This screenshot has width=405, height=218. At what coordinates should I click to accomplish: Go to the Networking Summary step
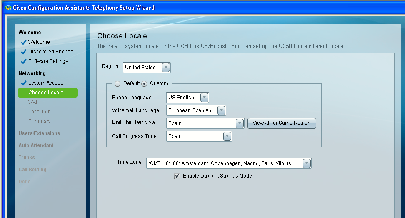(x=39, y=121)
